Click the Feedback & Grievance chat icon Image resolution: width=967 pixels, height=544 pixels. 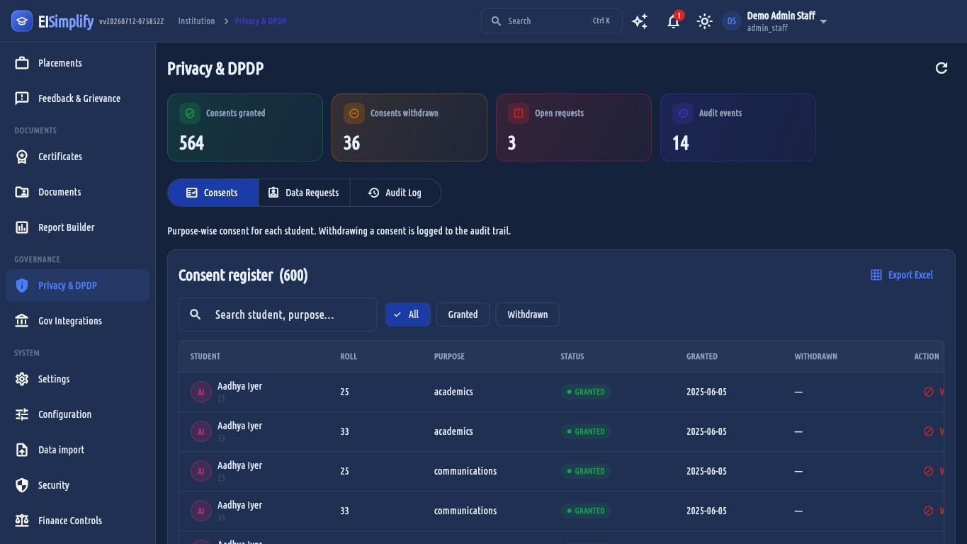[x=22, y=98]
